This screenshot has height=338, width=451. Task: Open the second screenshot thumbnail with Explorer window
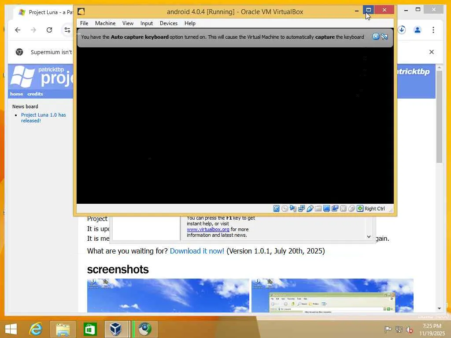[332, 295]
